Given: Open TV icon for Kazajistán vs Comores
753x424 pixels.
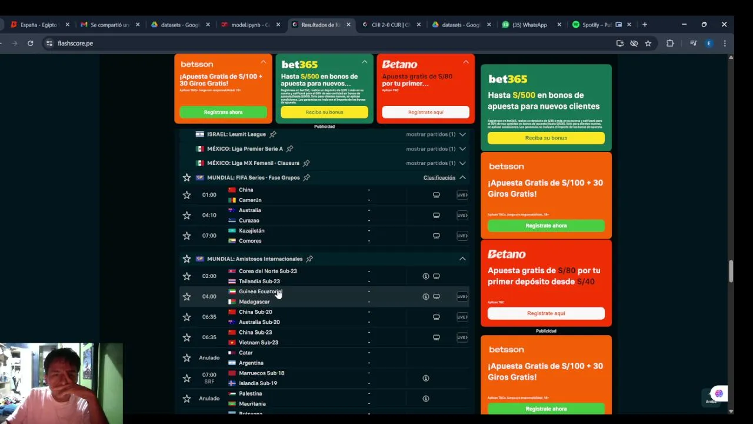Looking at the screenshot, I should click(x=437, y=236).
